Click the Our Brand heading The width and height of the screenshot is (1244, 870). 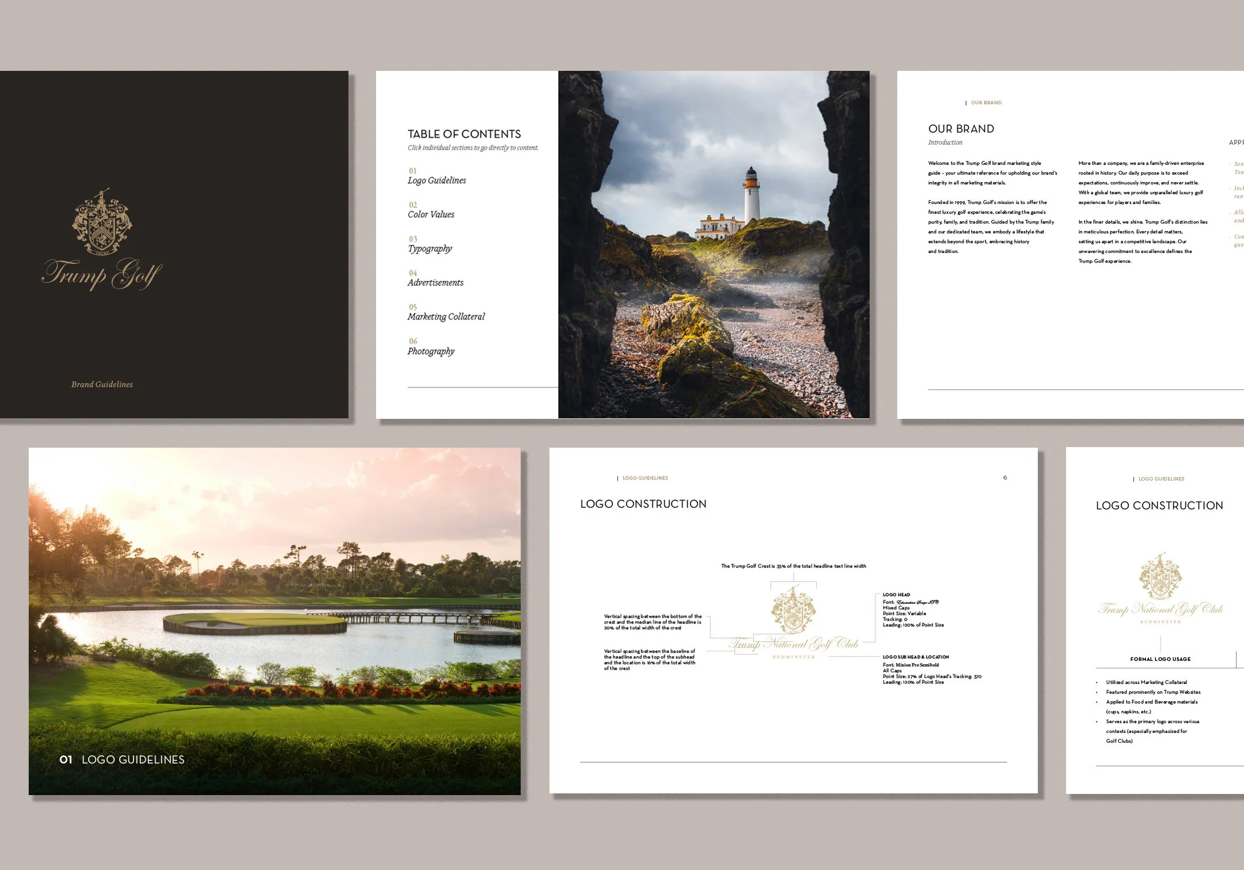tap(961, 129)
